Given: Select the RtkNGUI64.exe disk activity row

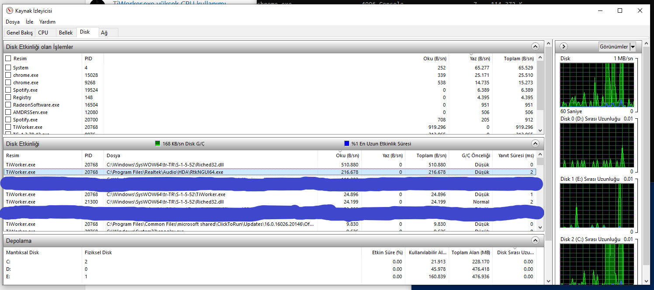Looking at the screenshot, I should point(271,172).
